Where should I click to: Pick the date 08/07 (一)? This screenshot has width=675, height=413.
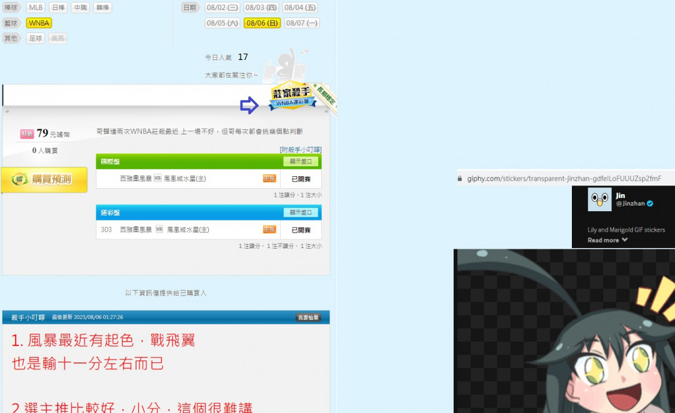301,23
